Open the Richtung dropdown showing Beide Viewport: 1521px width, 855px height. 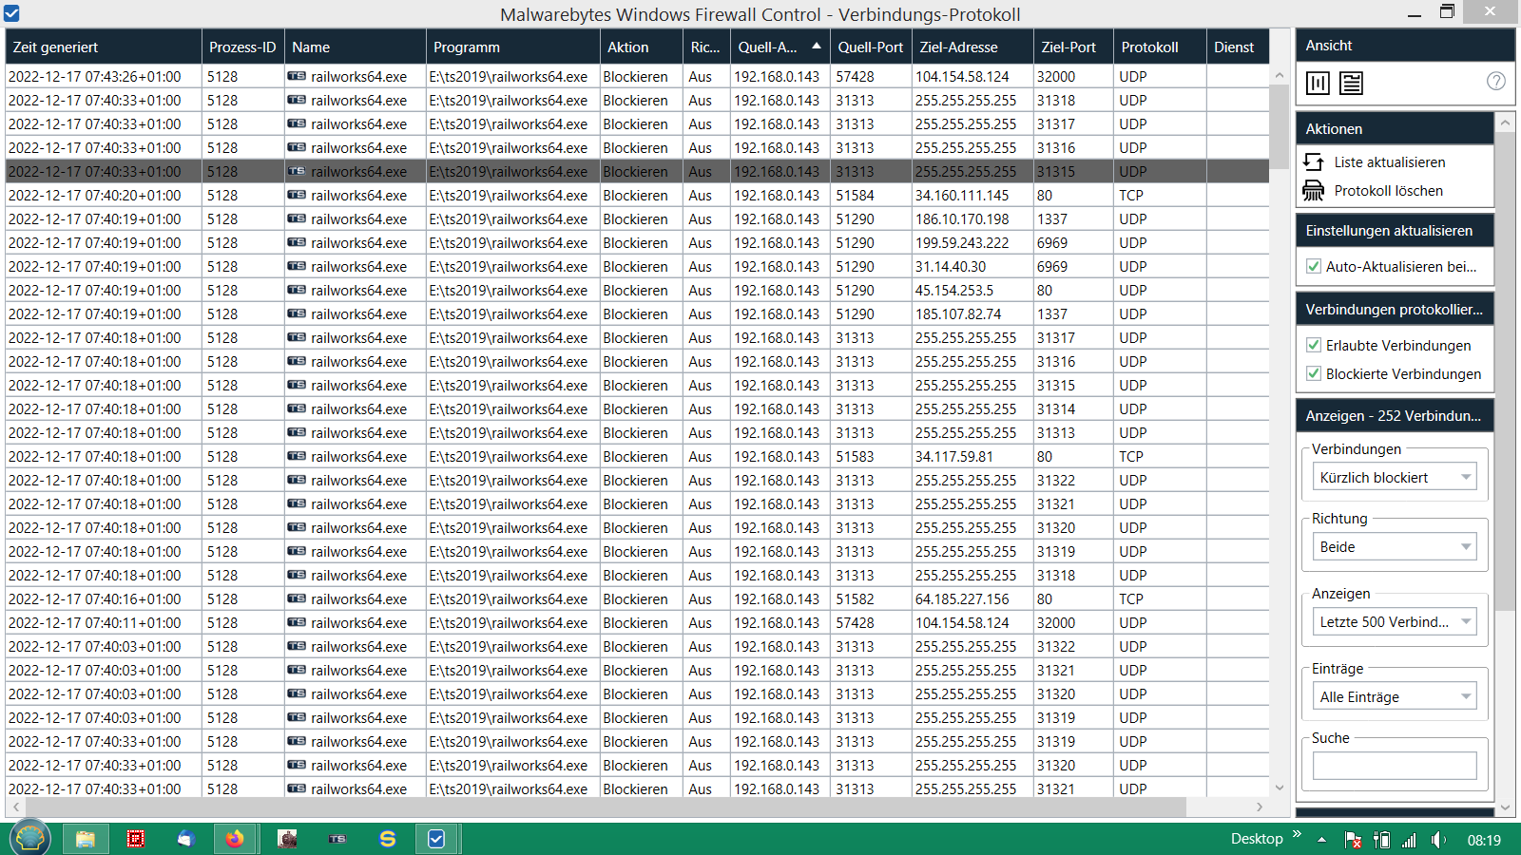coord(1395,547)
